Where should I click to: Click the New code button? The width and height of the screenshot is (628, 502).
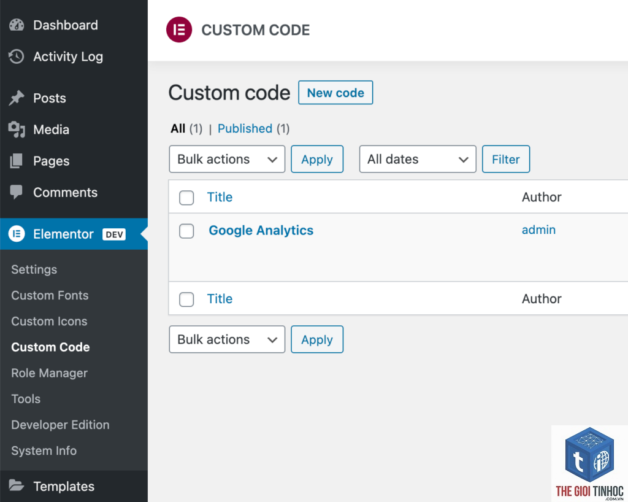335,93
